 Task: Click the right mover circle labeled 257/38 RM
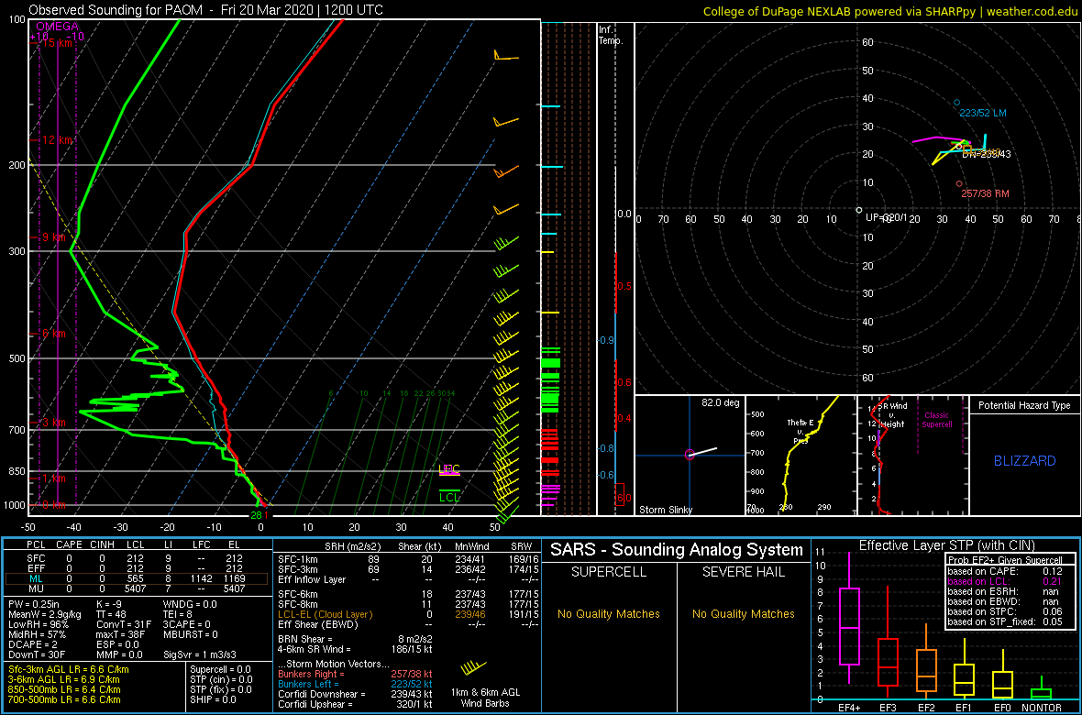click(959, 183)
